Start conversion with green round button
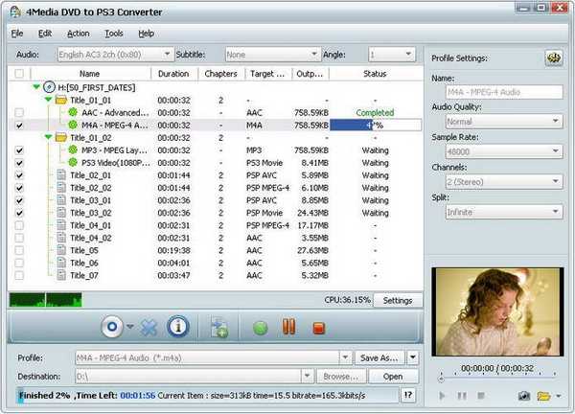Image resolution: width=575 pixels, height=414 pixels. tap(261, 328)
